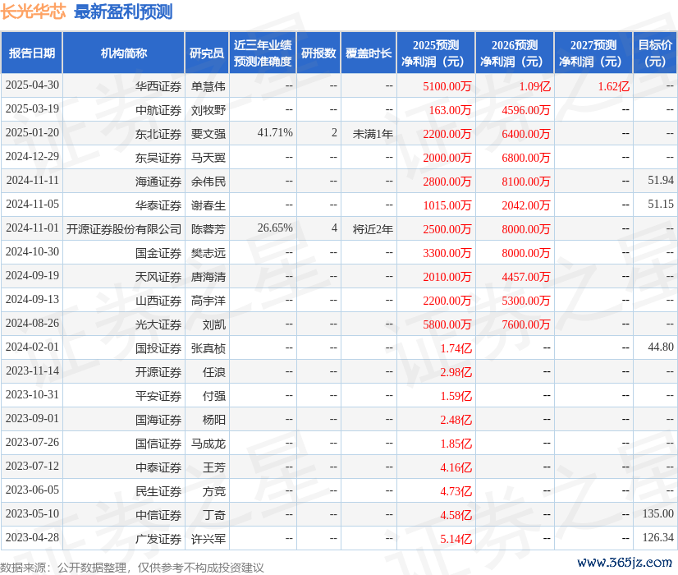
Task: Click the 163.00万 forecast value
Action: pos(450,110)
